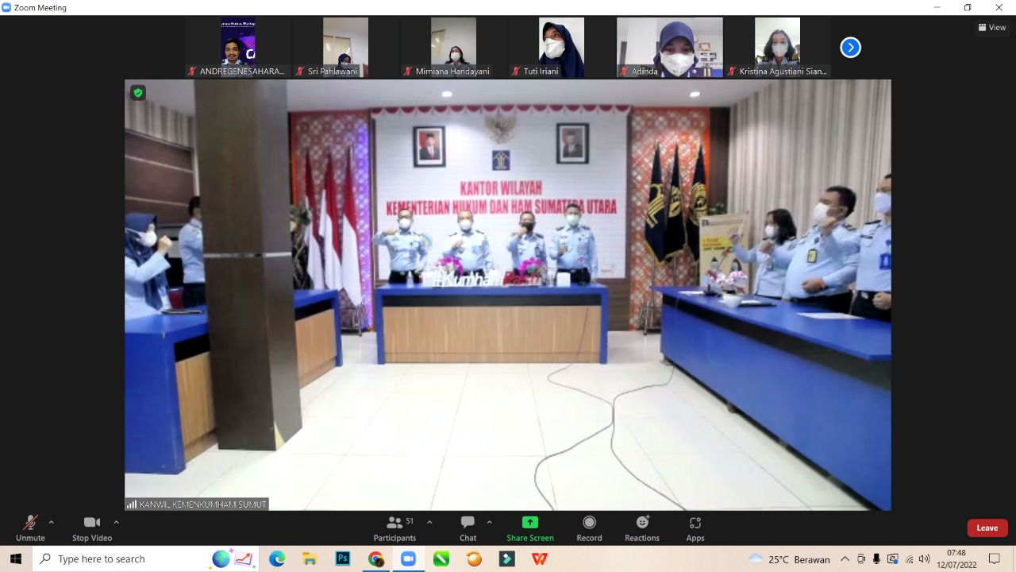Open the View layout menu
The height and width of the screenshot is (572, 1016).
click(x=992, y=27)
